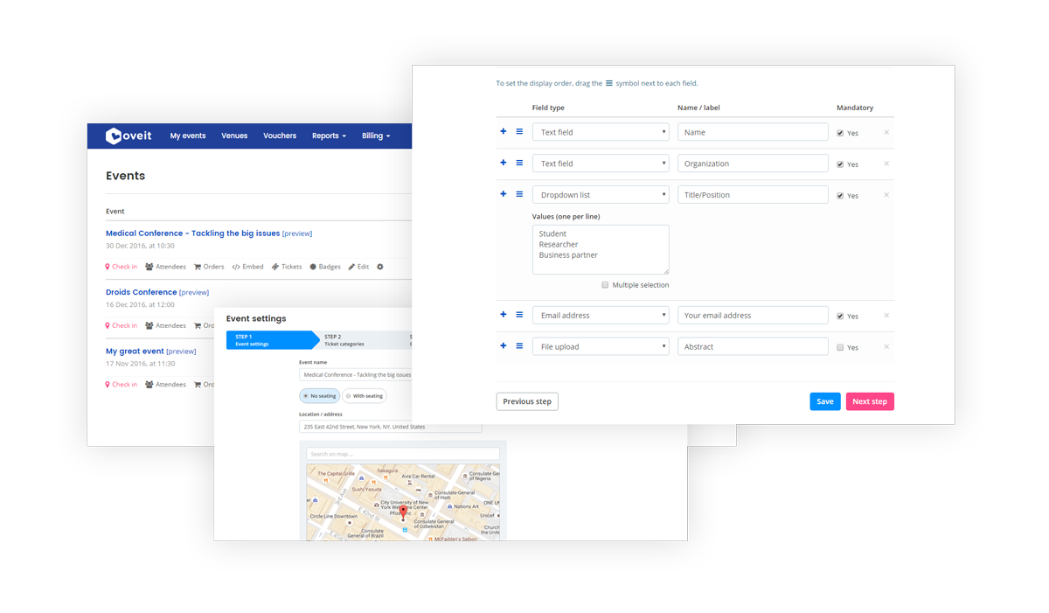Click the reorder handle on the Title/Position row
The image size is (1049, 613).
point(519,195)
